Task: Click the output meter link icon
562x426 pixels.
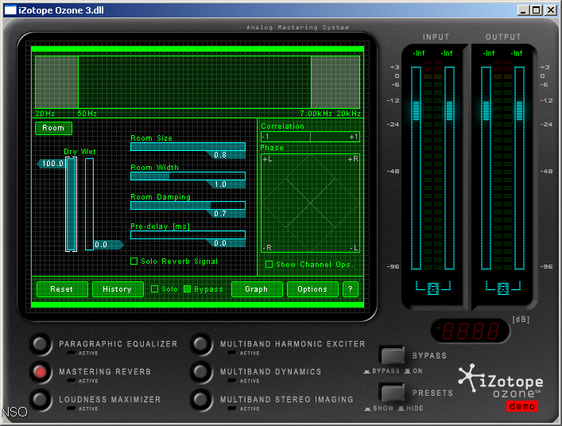Action: pos(503,288)
